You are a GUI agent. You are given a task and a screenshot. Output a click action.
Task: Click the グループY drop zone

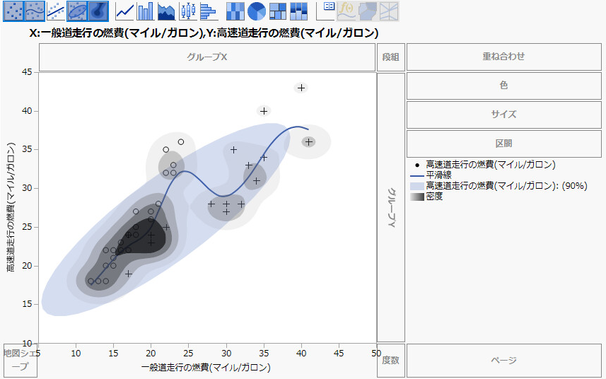[x=391, y=207]
